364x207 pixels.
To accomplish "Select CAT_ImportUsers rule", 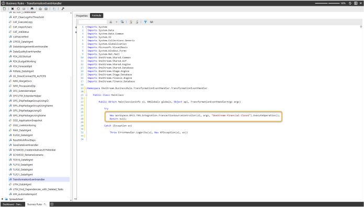I will 22,27.
